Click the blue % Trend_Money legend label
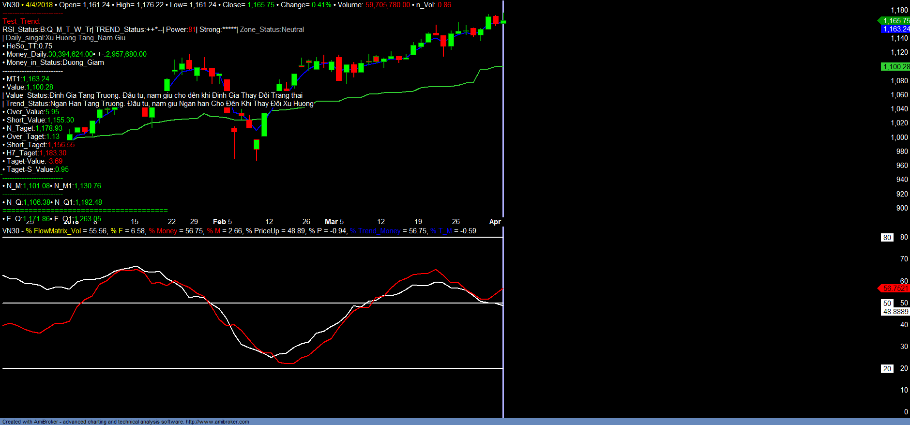This screenshot has width=910, height=425. pyautogui.click(x=375, y=231)
